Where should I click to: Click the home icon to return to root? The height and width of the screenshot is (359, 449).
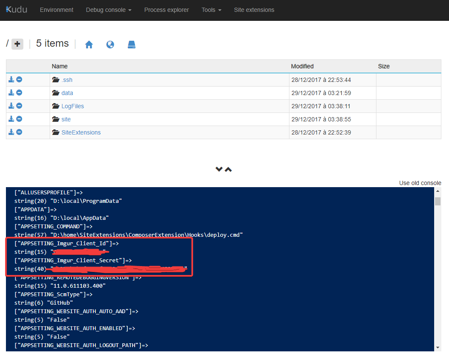point(89,44)
